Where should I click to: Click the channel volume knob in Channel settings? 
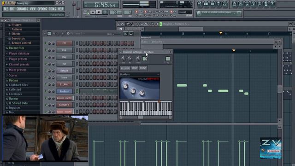point(130,59)
